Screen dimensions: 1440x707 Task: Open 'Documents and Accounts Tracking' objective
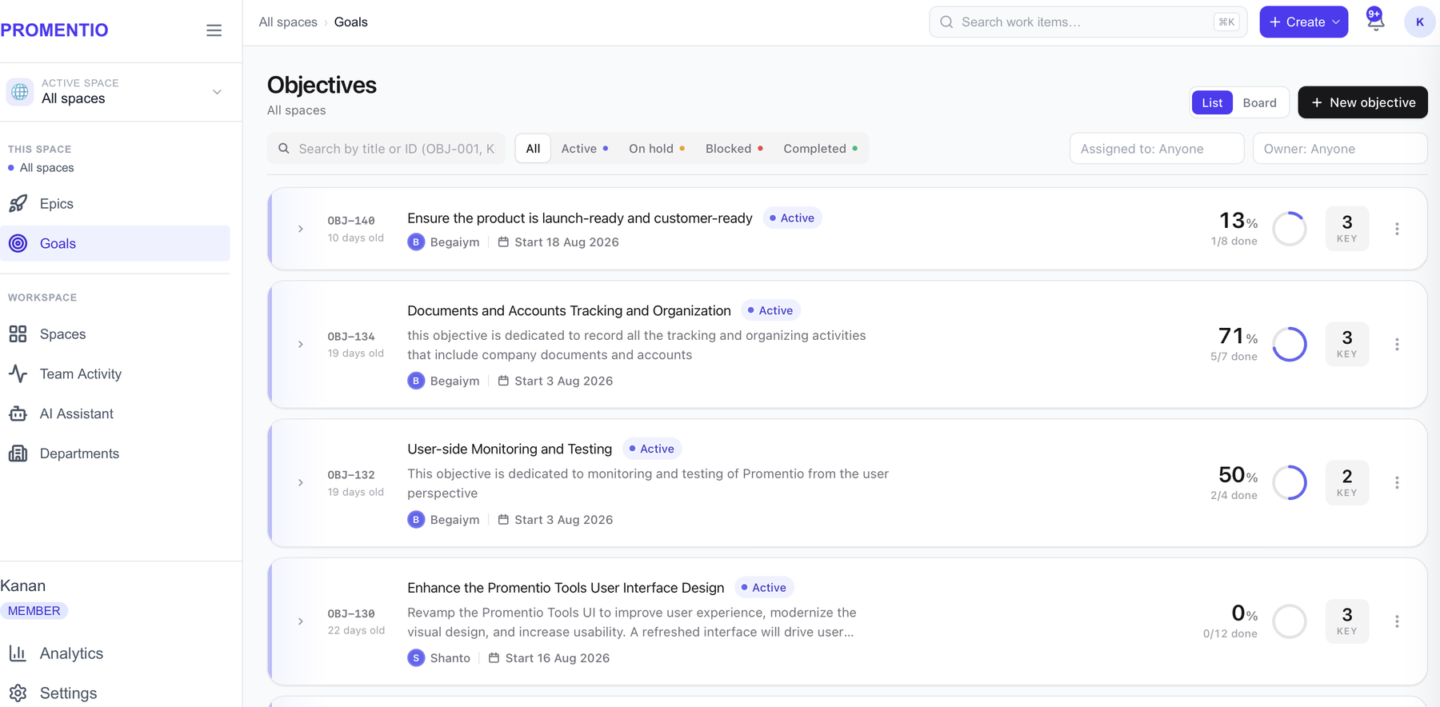tap(569, 310)
